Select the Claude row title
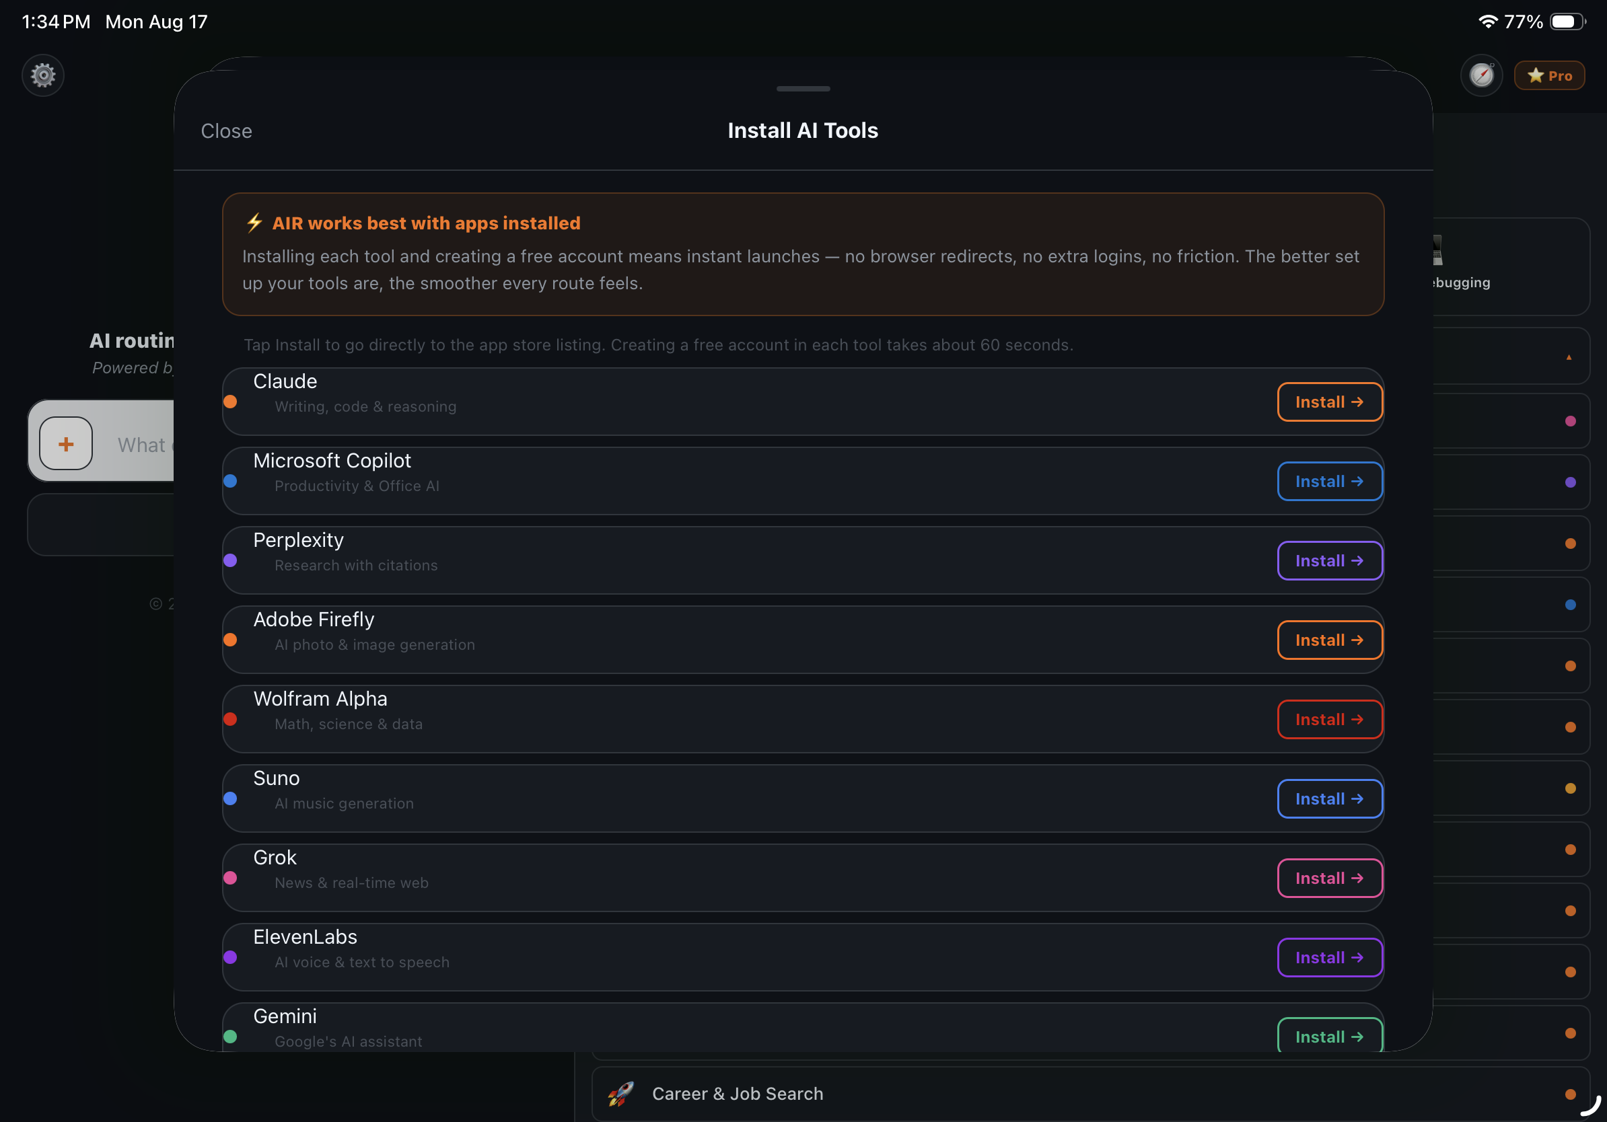The height and width of the screenshot is (1122, 1607). 285,381
